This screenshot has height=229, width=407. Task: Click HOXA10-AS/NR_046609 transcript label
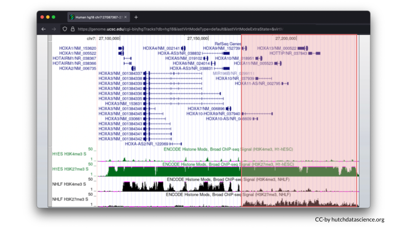(x=229, y=119)
